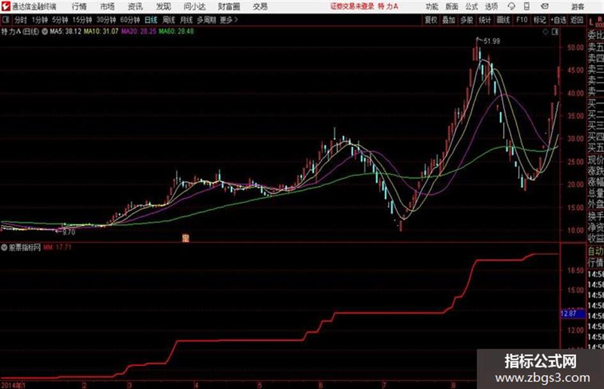Switch to 月线 monthly period tab
604x389 pixels.
pos(187,20)
